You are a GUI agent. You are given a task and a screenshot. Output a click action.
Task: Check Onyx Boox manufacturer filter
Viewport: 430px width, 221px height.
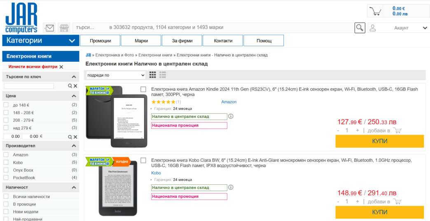click(x=6, y=170)
